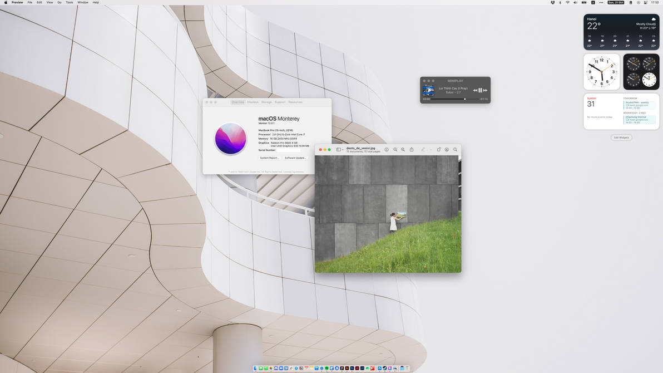Pause the song in MiniPlay

[x=480, y=90]
